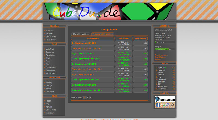Open Astarot profile in Top 10
This screenshot has width=218, height=120.
(161, 72)
